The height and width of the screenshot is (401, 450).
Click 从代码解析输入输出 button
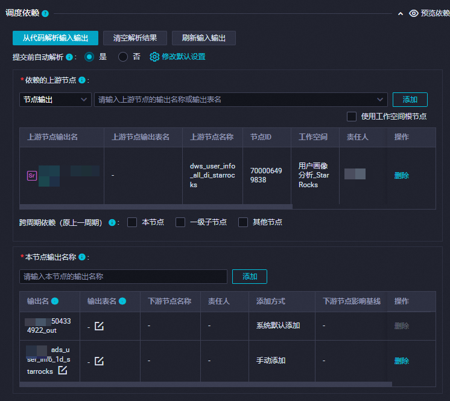[55, 38]
